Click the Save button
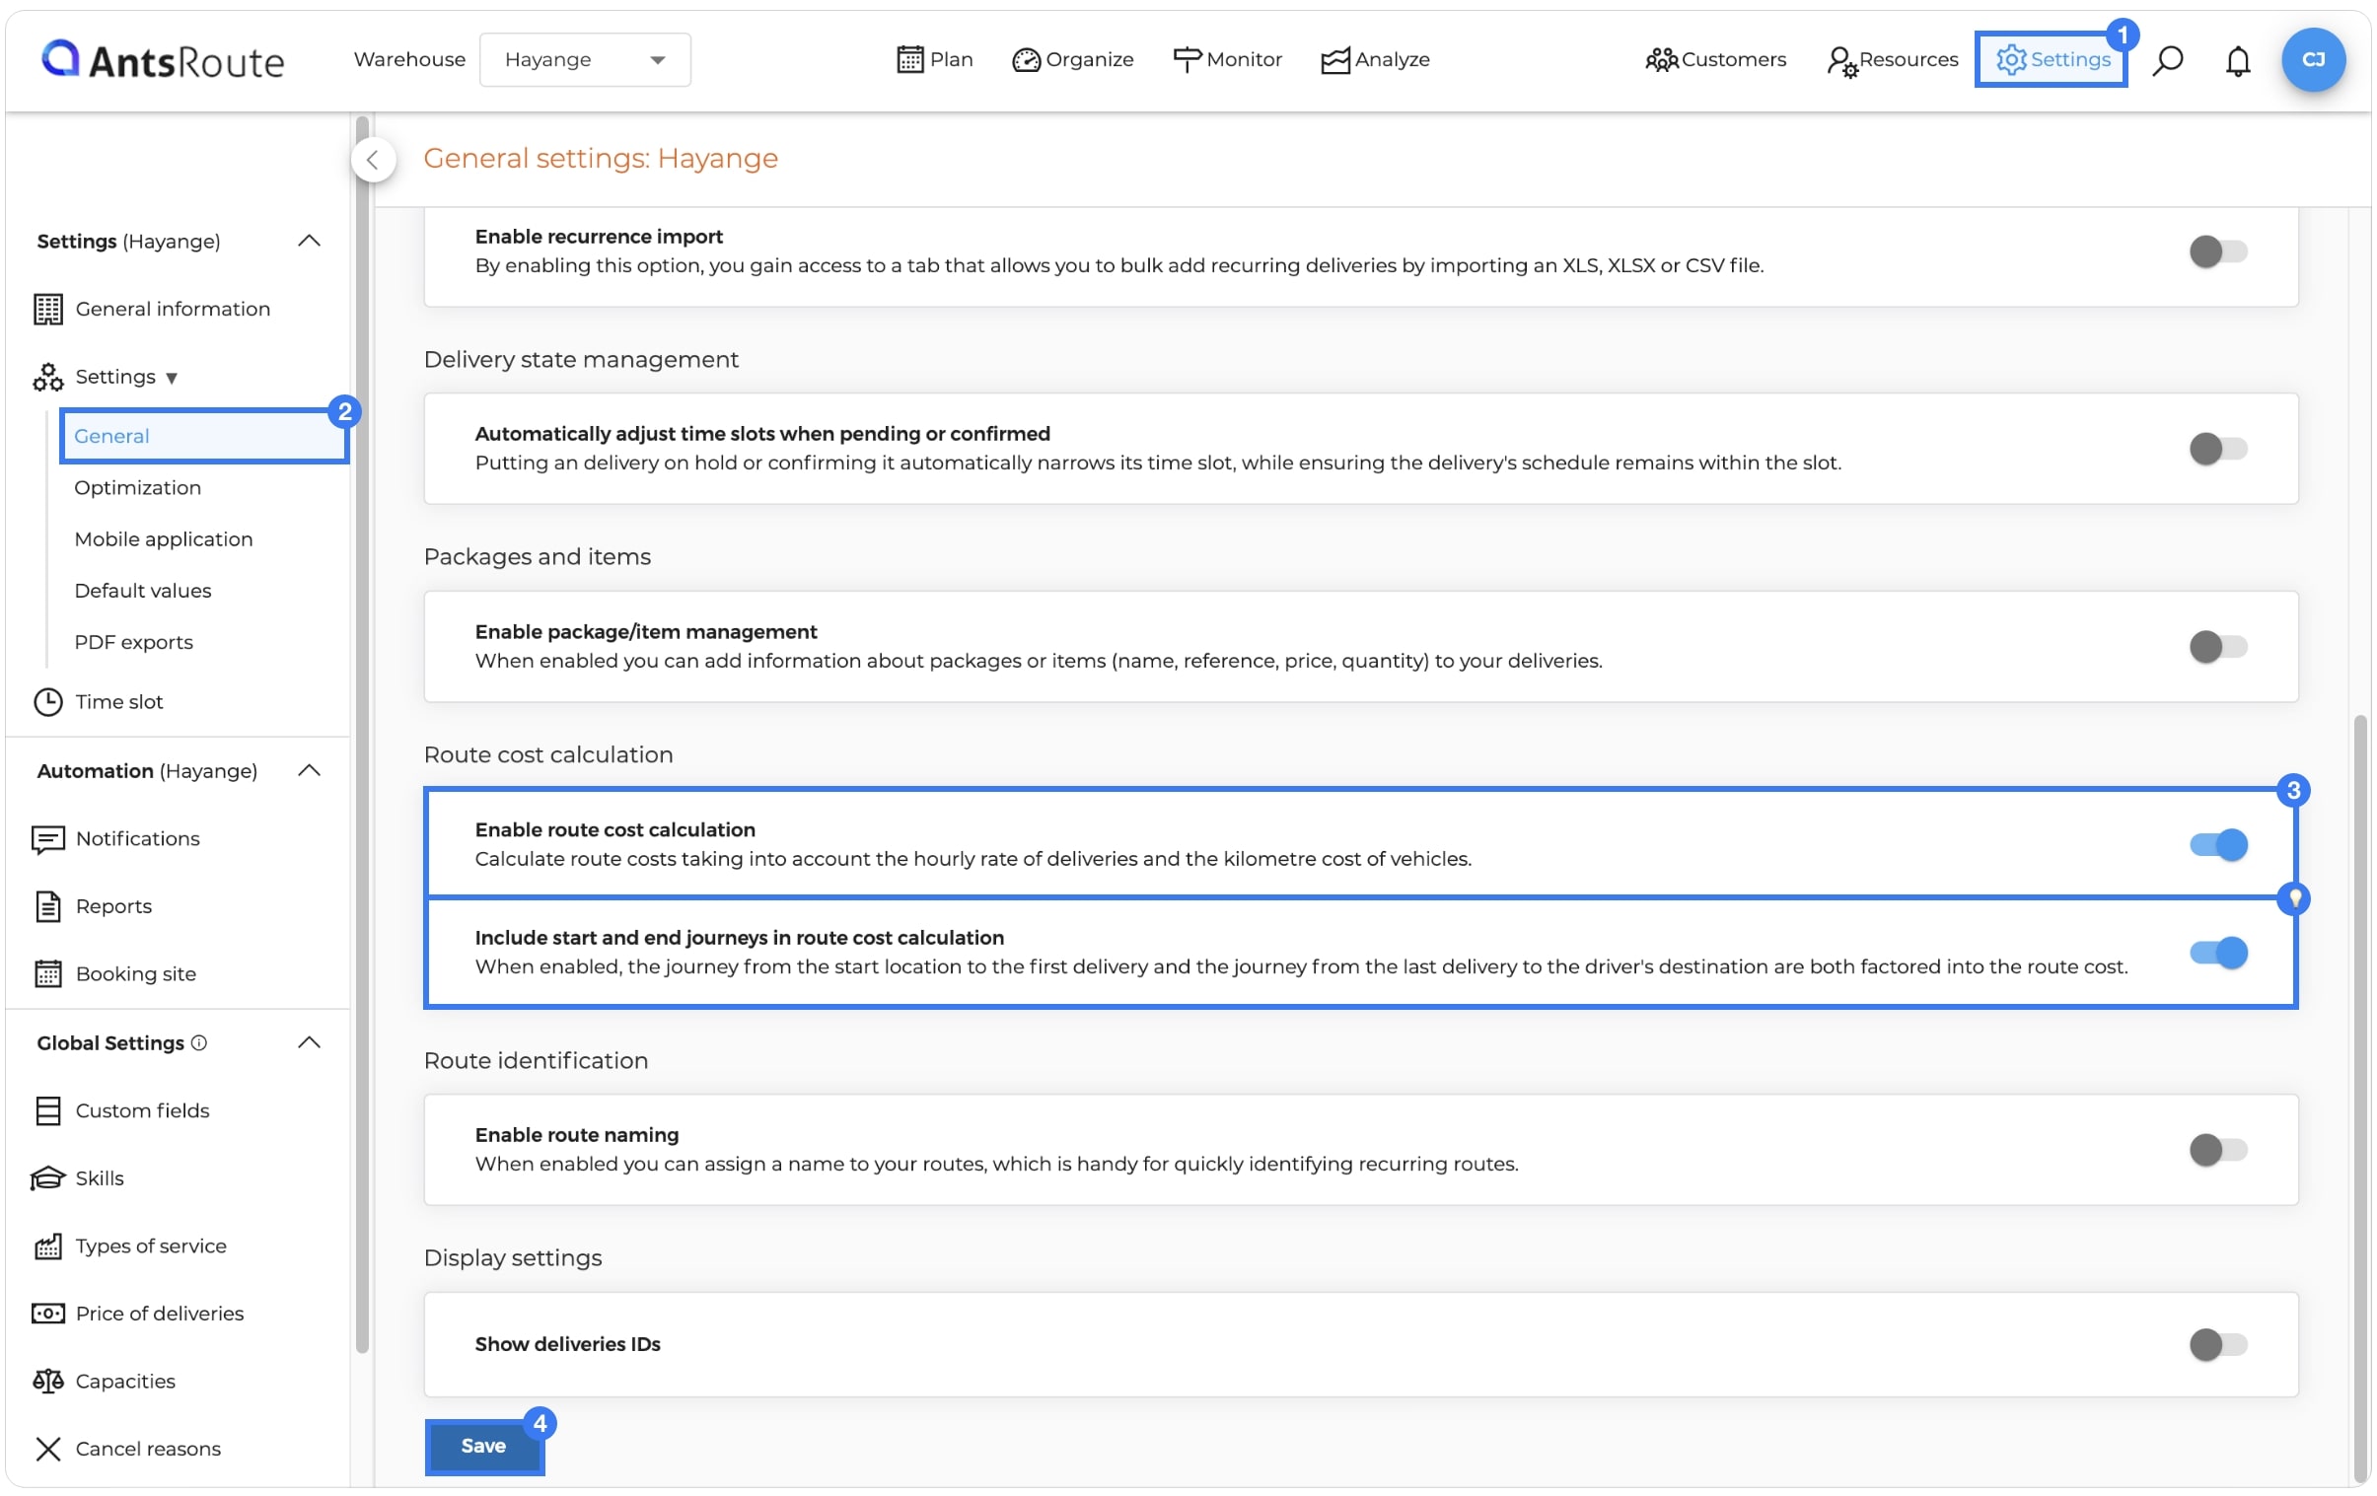This screenshot has height=1496, width=2377. click(x=483, y=1446)
